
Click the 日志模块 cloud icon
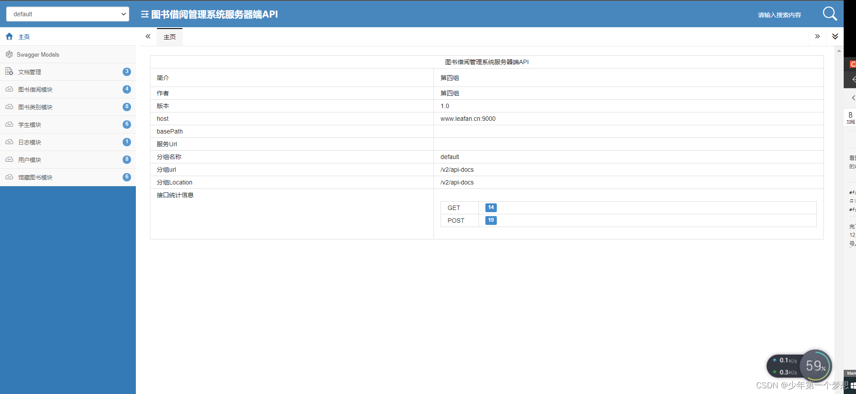pos(9,142)
